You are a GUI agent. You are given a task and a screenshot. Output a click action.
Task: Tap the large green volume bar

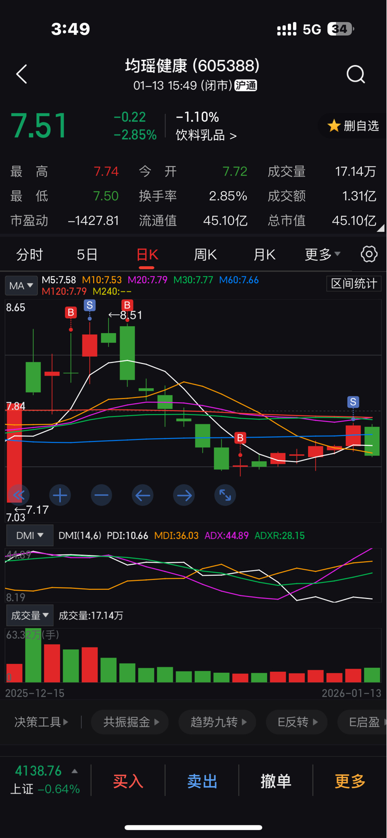33,656
